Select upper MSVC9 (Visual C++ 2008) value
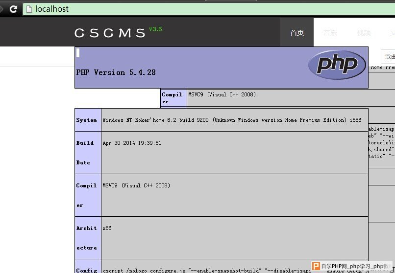 coord(222,94)
